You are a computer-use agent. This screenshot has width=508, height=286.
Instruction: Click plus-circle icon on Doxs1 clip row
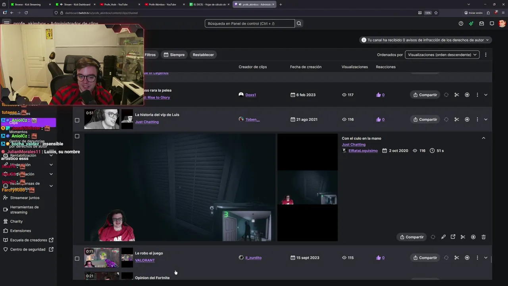point(467,95)
